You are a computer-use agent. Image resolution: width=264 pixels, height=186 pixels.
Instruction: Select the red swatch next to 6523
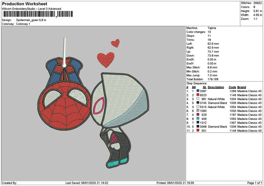(x=198, y=95)
